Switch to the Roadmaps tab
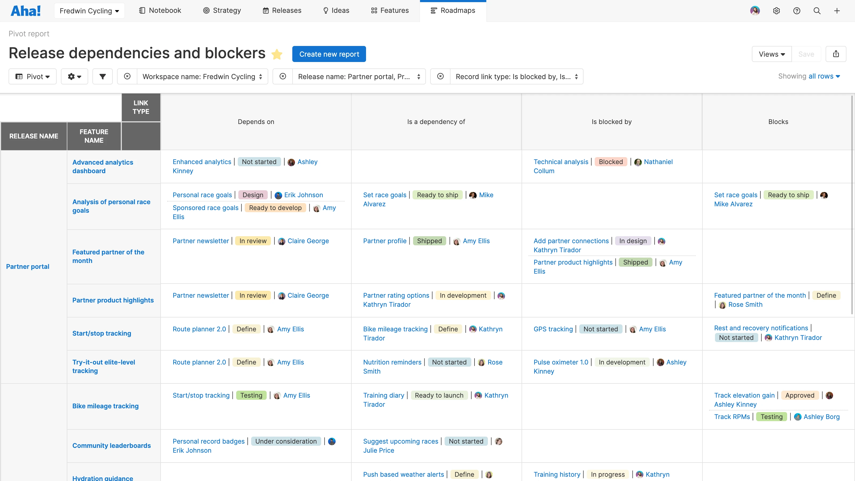Image resolution: width=855 pixels, height=481 pixels. pyautogui.click(x=453, y=10)
